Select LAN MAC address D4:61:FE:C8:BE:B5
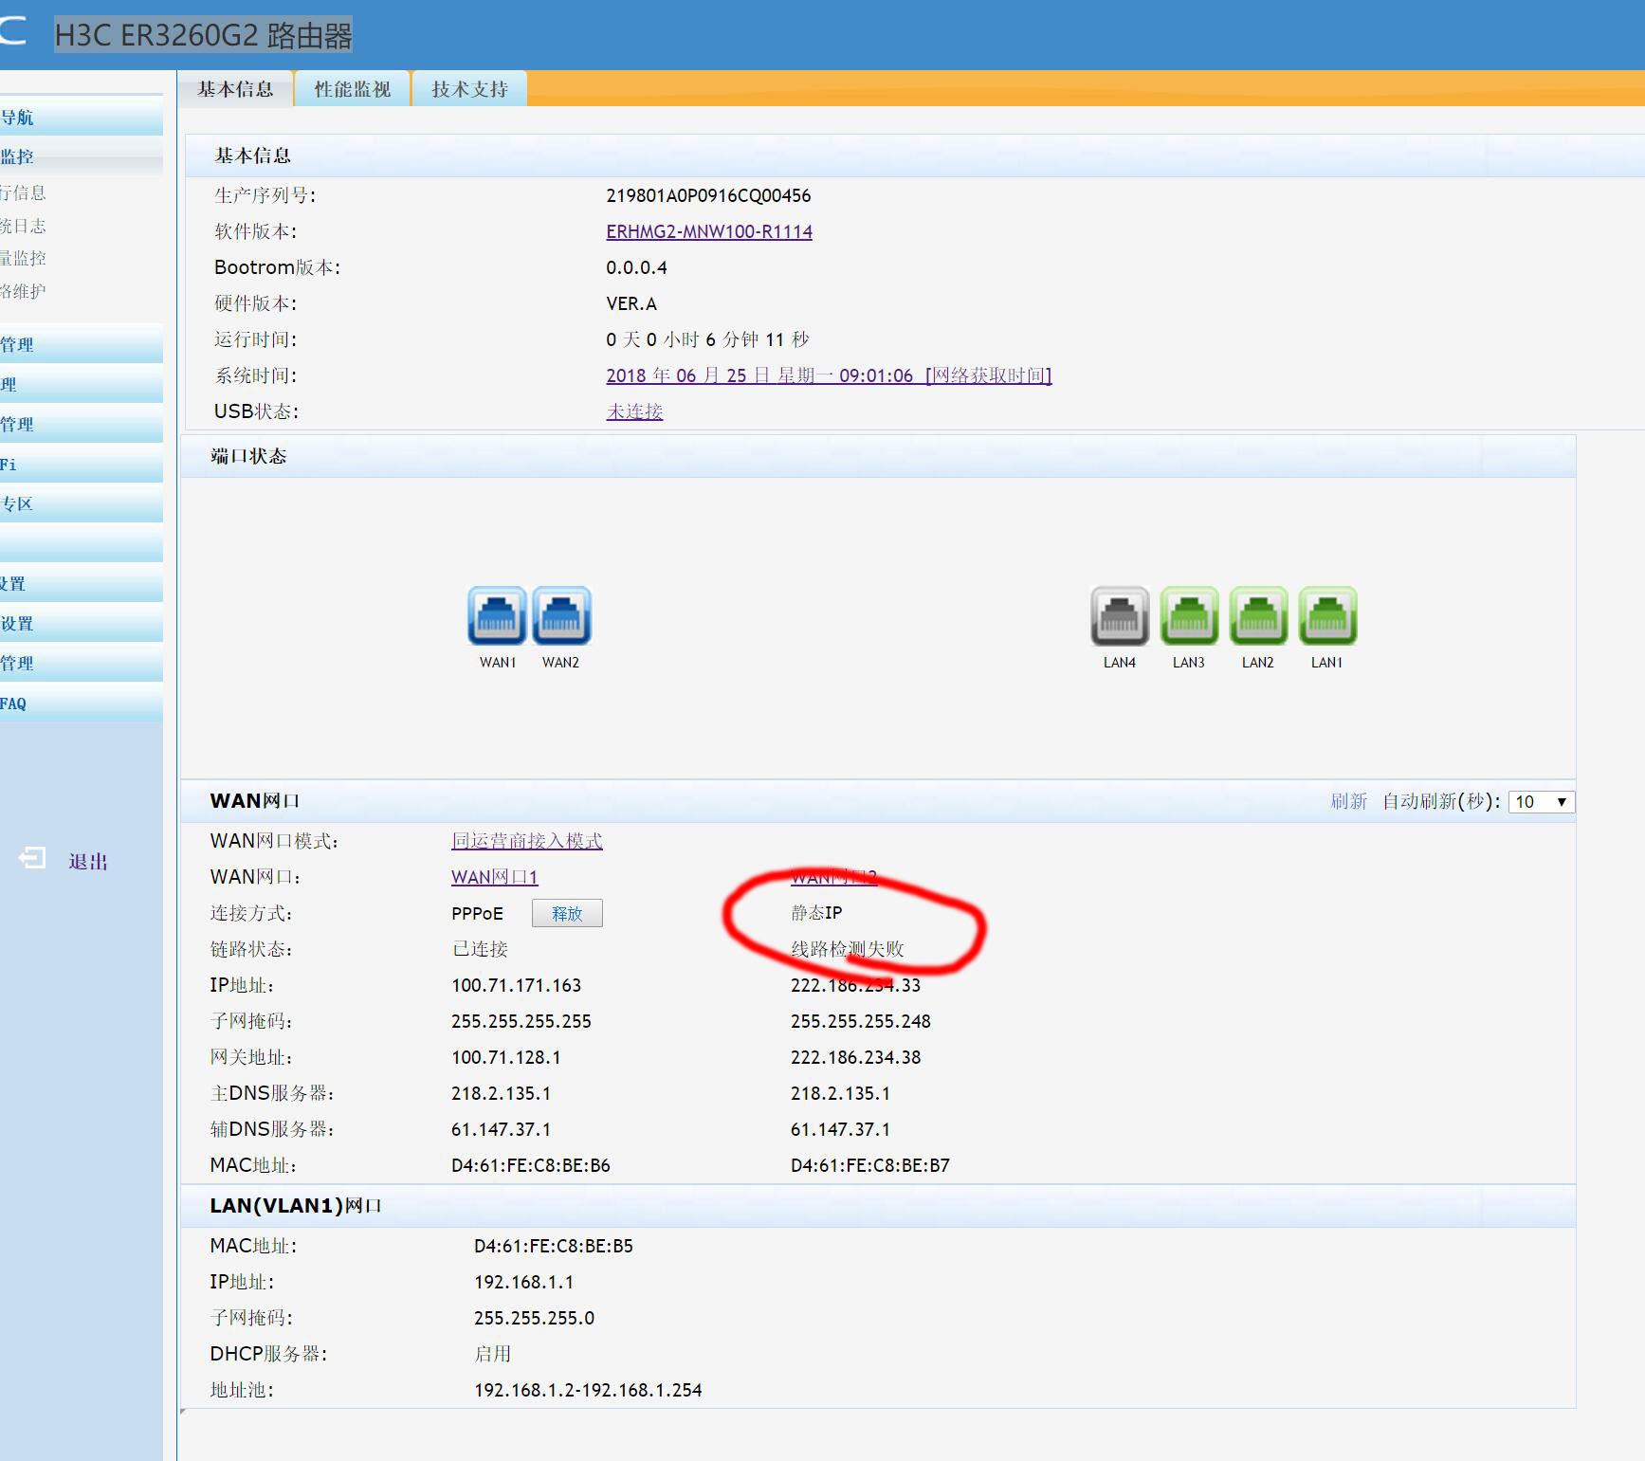The image size is (1645, 1461). [554, 1246]
